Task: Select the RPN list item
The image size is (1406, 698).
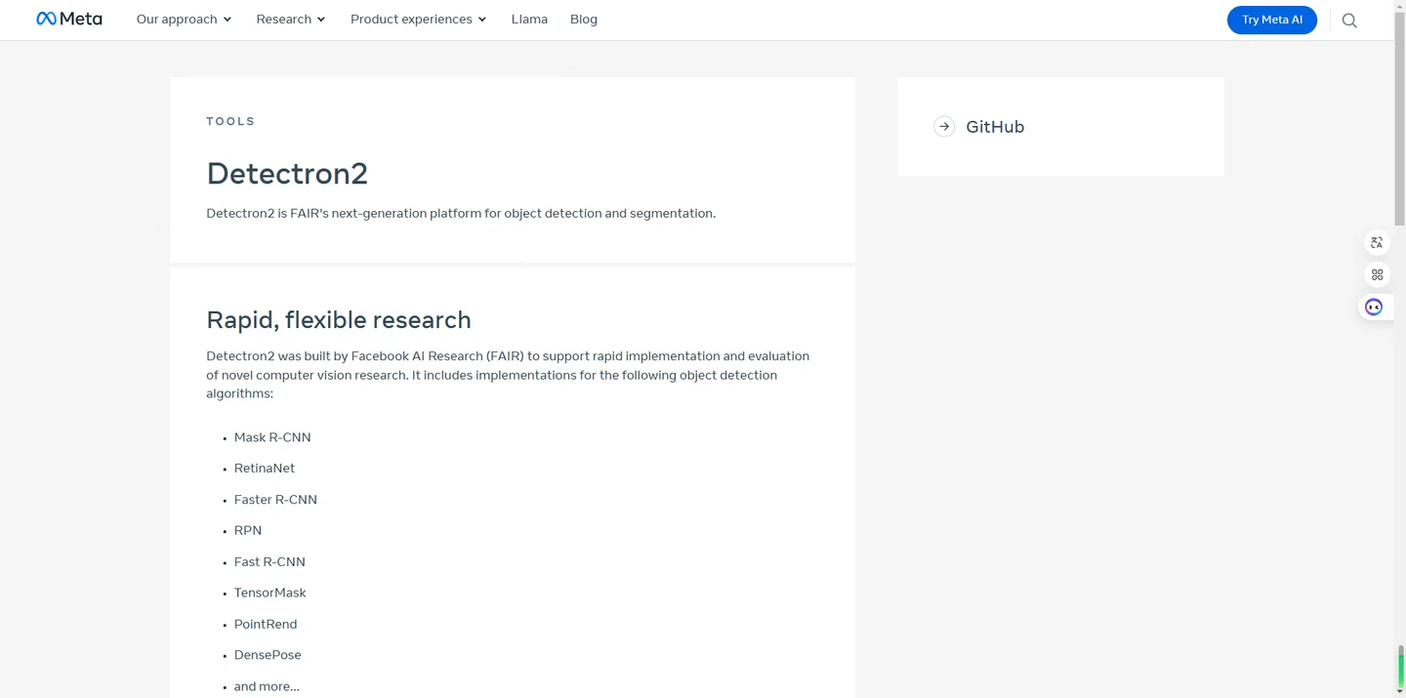Action: (x=248, y=531)
